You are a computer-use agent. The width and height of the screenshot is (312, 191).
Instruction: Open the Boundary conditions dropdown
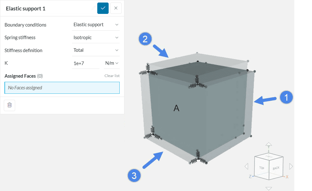tap(96, 25)
